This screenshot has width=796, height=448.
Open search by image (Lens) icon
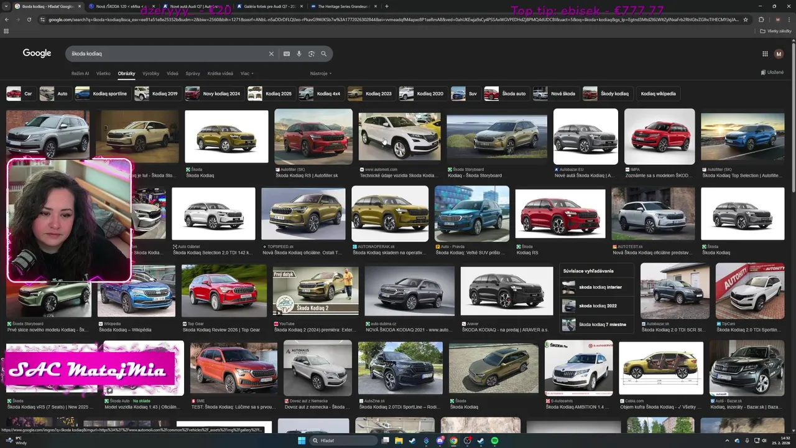click(312, 54)
